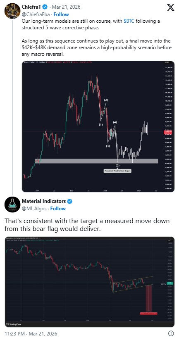
Task: Follow @ChiefraFba account
Action: [x=61, y=14]
